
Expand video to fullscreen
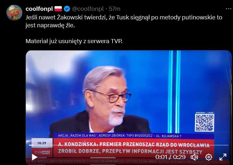click(x=223, y=157)
